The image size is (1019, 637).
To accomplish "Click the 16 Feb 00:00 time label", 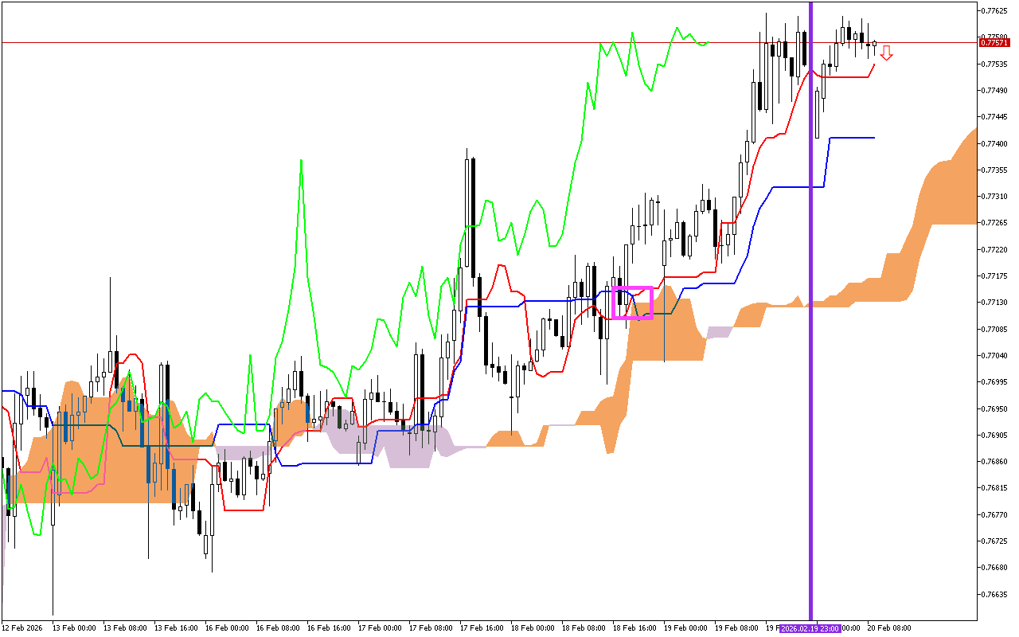I will [x=227, y=628].
